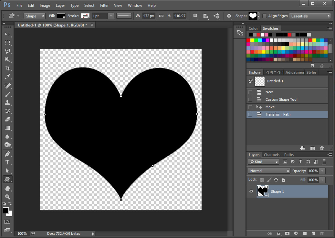Switch to the Paths tab

289,155
